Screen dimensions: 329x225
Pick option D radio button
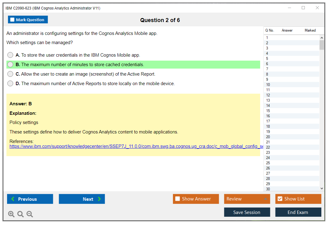tap(10, 84)
